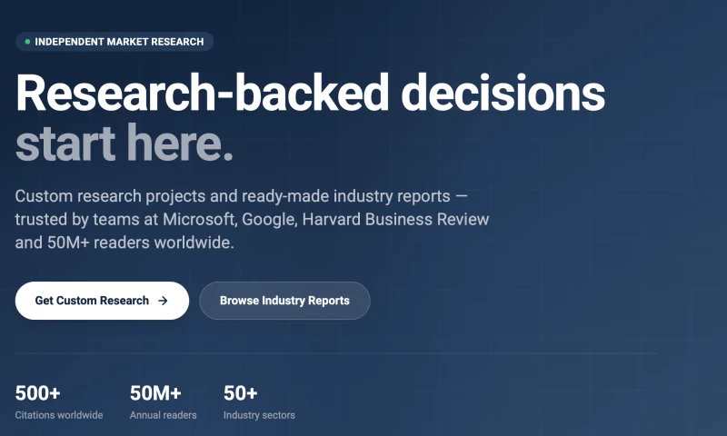This screenshot has width=727, height=436.
Task: Click the green dot in the badge
Action: click(x=27, y=42)
